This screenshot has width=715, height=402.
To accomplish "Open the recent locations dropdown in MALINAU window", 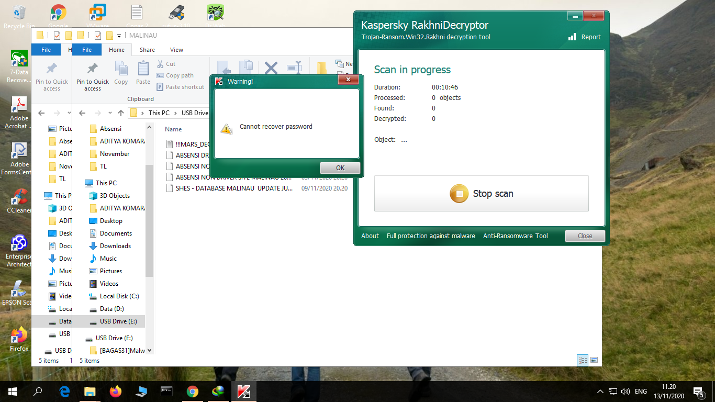I will click(x=110, y=113).
